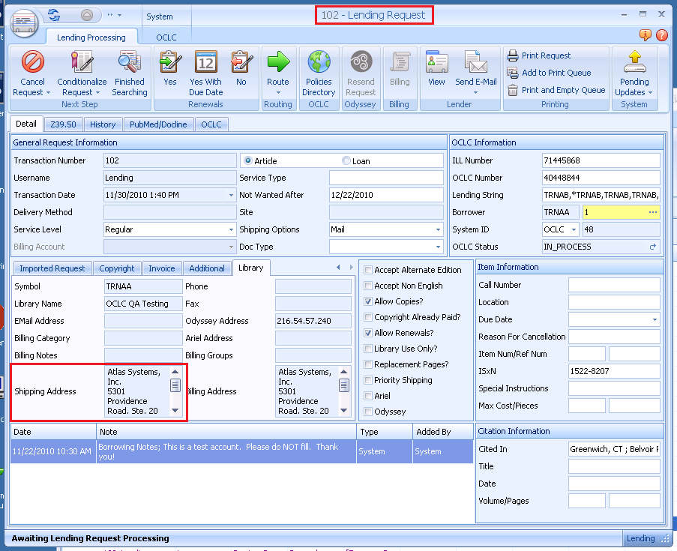Image resolution: width=677 pixels, height=551 pixels.
Task: Click the Call Number input field
Action: coord(613,285)
